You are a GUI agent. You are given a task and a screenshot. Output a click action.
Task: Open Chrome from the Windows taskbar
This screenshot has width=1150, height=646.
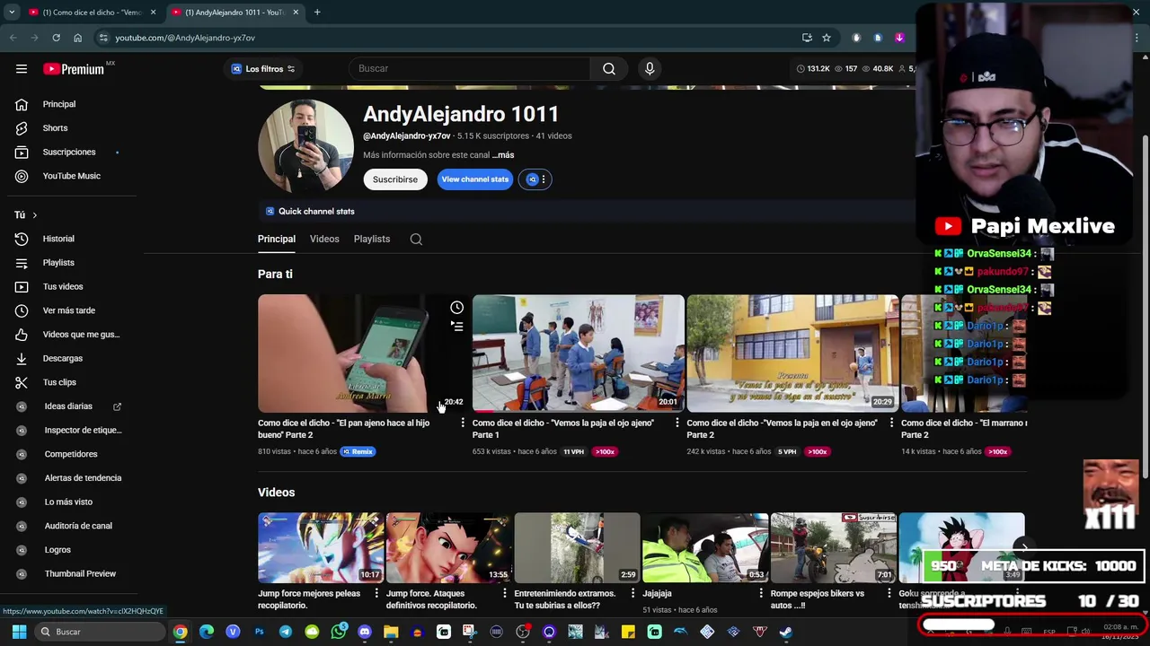[x=181, y=632]
